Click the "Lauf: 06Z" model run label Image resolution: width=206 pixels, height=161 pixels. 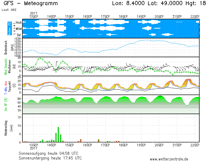coord(9,10)
